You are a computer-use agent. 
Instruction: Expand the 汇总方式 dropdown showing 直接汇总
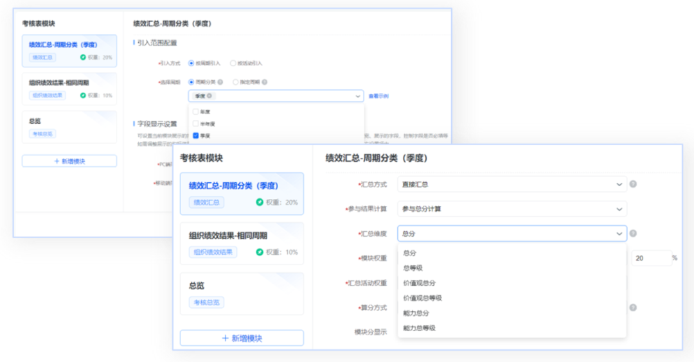pos(512,184)
